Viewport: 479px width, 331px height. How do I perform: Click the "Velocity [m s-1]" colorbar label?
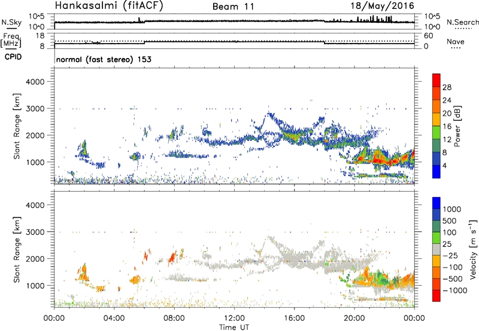click(473, 249)
